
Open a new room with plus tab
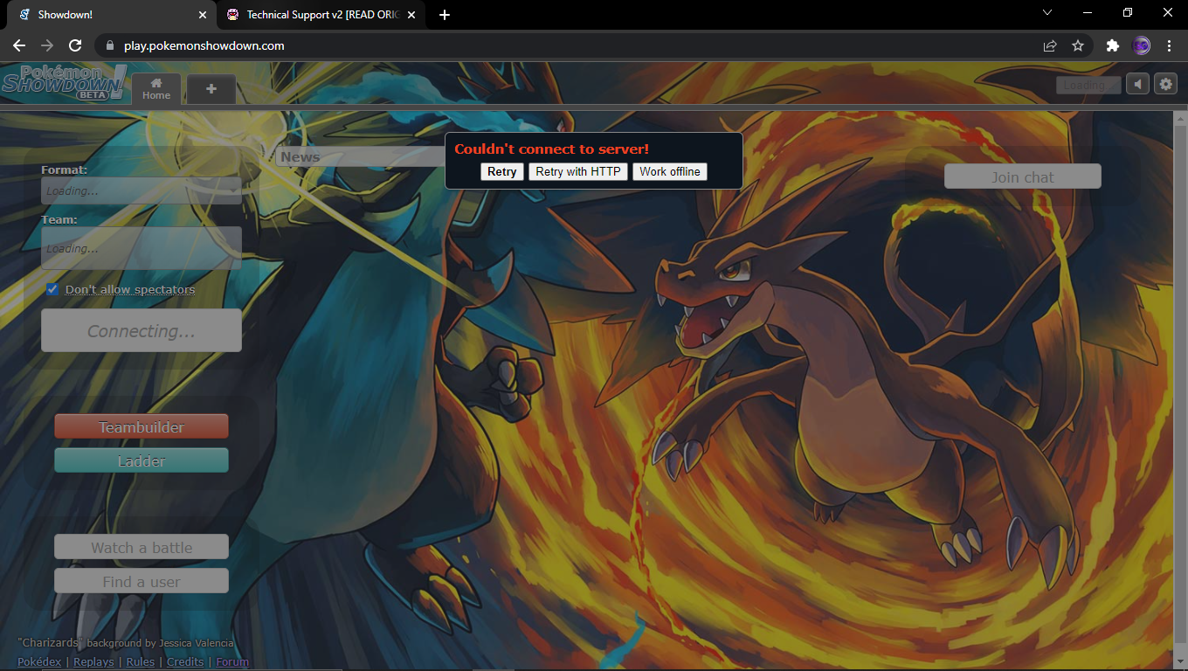(211, 89)
